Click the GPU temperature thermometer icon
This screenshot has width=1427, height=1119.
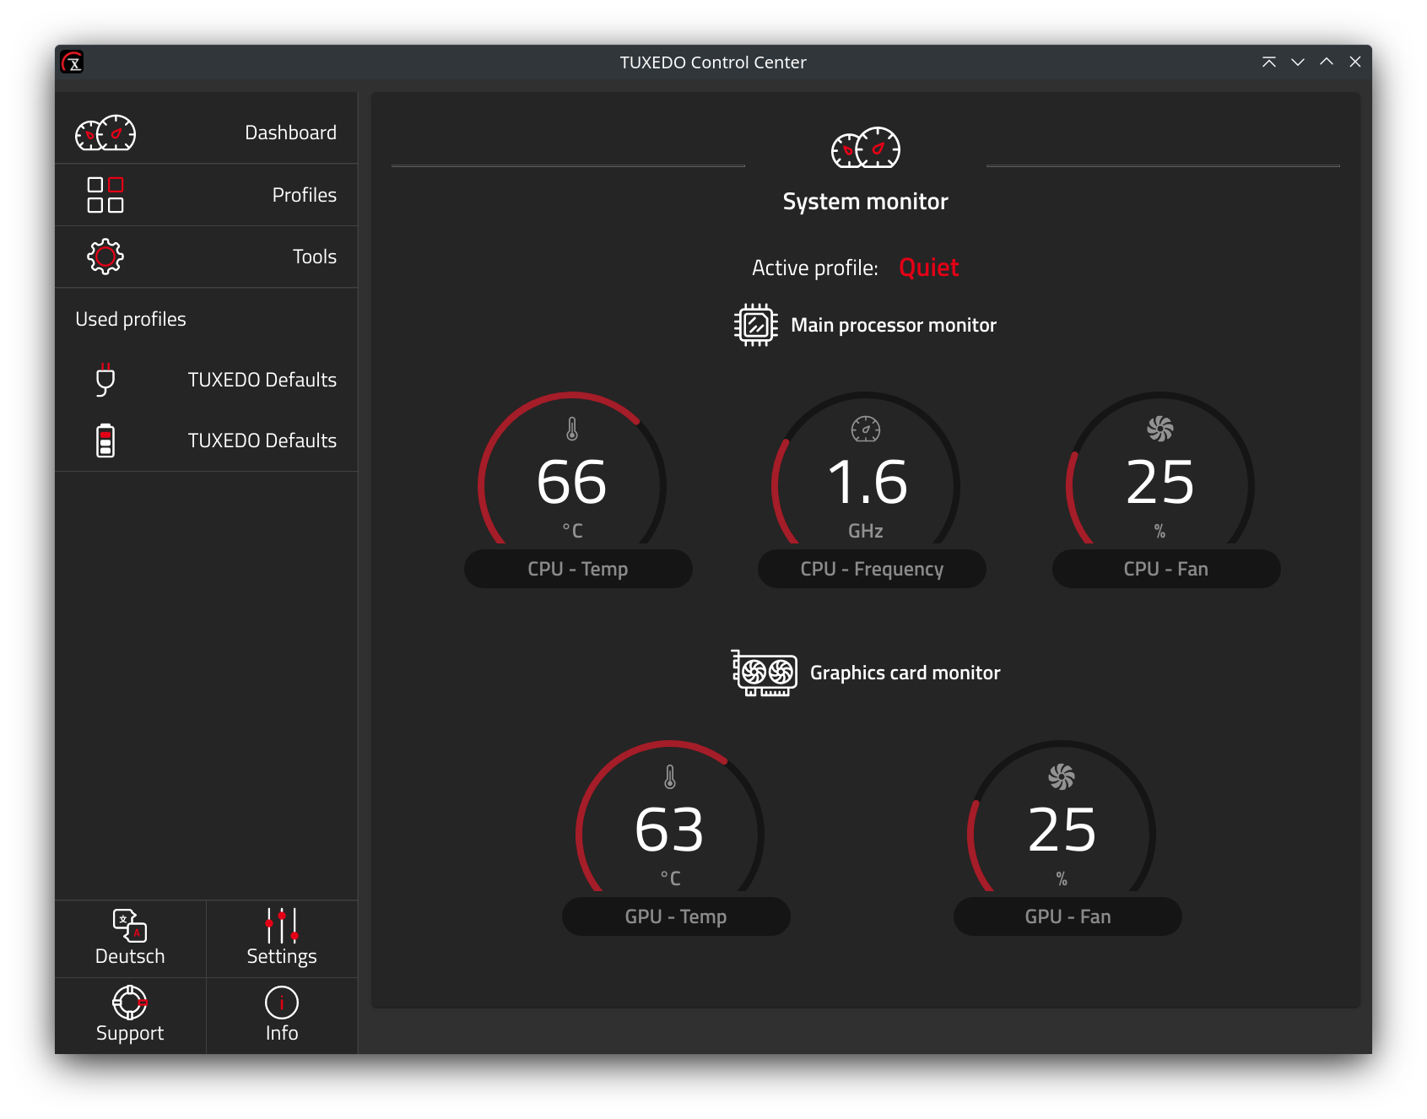670,776
